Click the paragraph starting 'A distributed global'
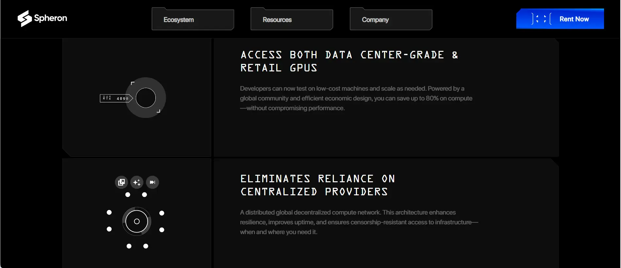Image resolution: width=621 pixels, height=268 pixels. point(358,222)
